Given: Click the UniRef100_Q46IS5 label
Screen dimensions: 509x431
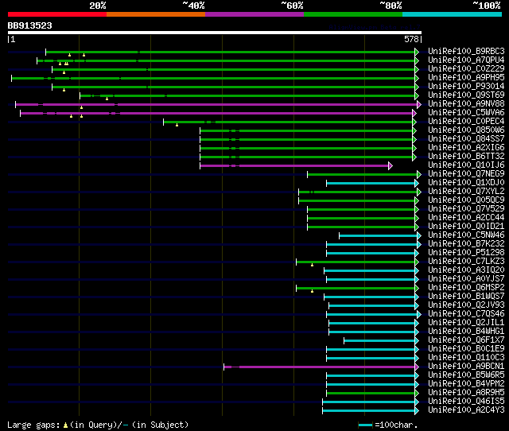Looking at the screenshot, I should [x=466, y=402].
